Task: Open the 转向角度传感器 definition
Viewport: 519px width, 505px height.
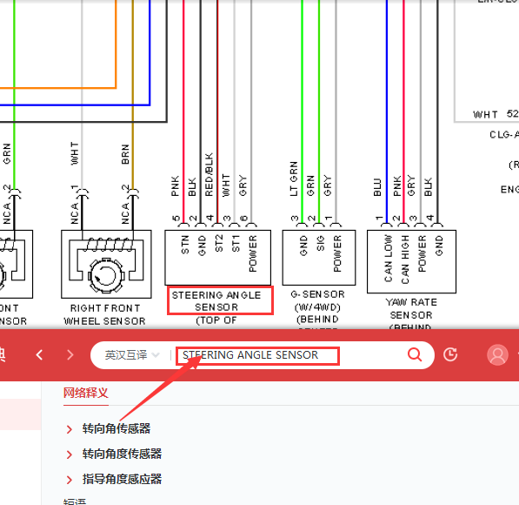Action: point(122,454)
